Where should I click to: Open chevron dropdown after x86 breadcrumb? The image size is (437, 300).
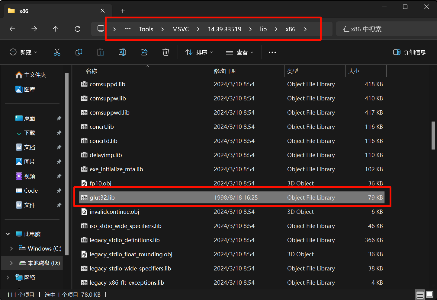pos(305,29)
